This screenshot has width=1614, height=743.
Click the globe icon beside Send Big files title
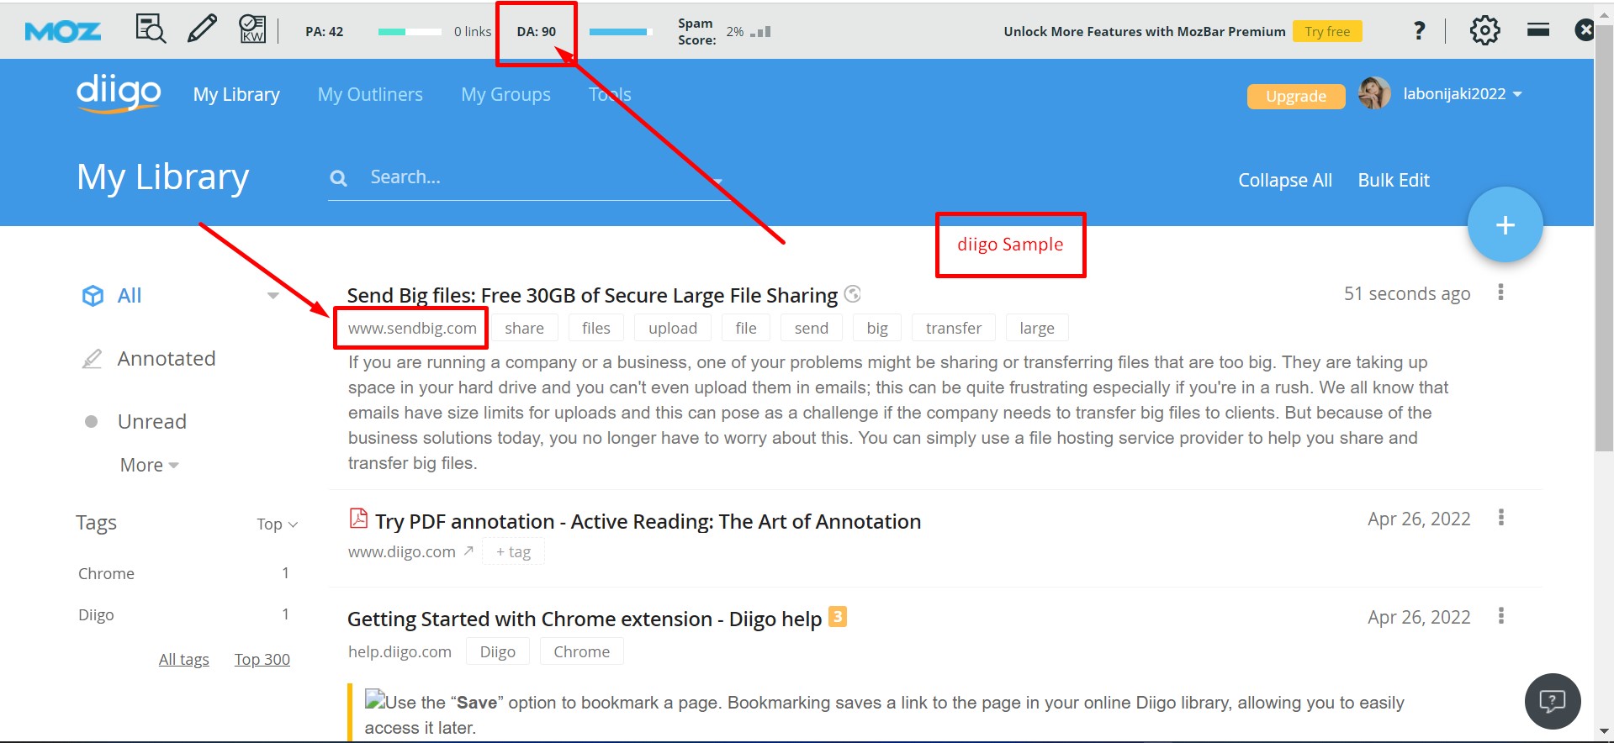[853, 293]
